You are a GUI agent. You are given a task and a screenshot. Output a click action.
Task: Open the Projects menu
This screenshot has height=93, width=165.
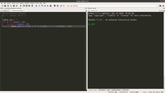(x=32, y=3)
